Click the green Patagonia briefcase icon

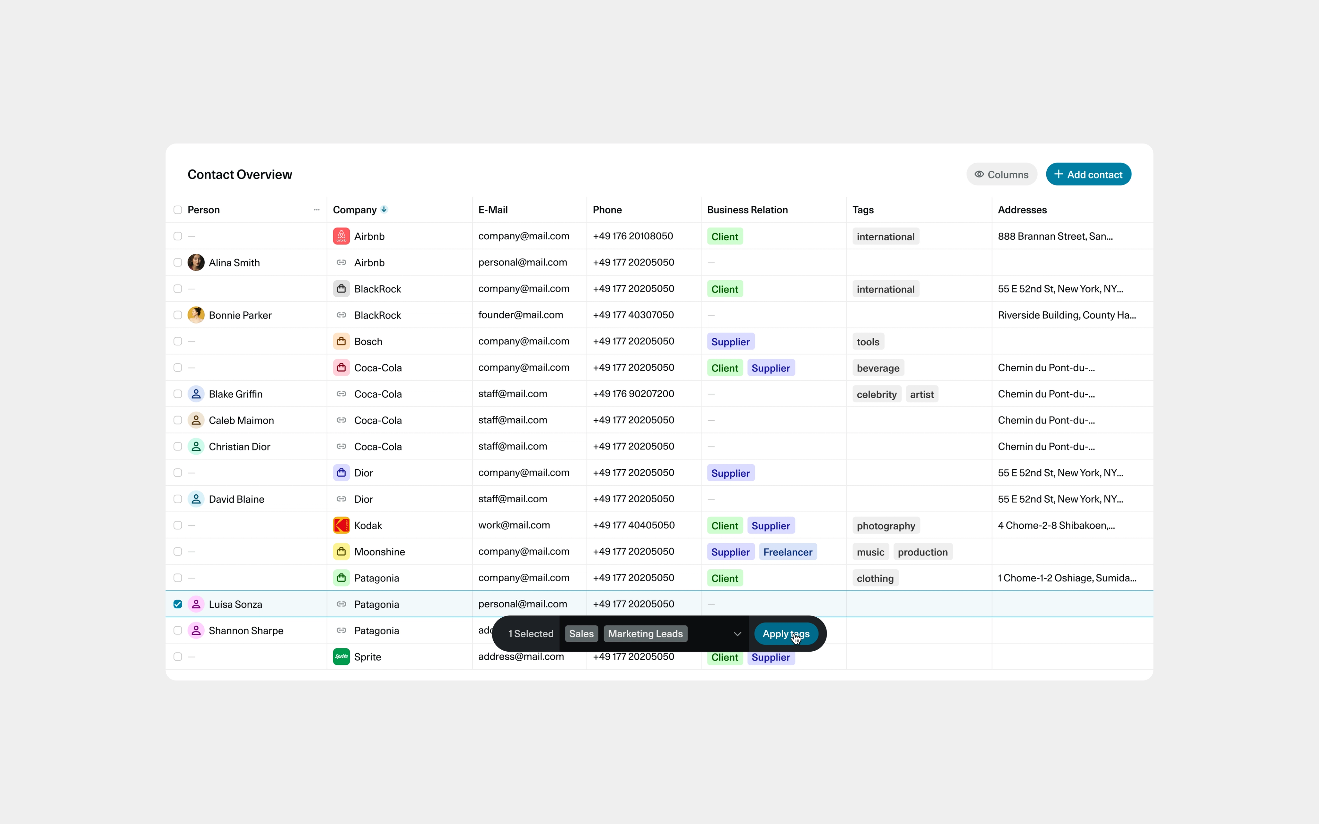coord(341,578)
